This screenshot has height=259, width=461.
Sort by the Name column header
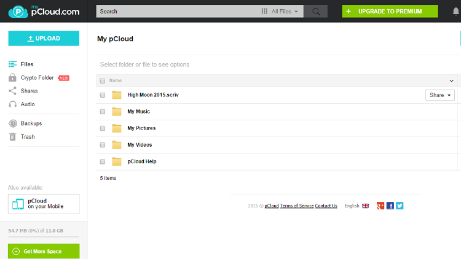coord(116,80)
